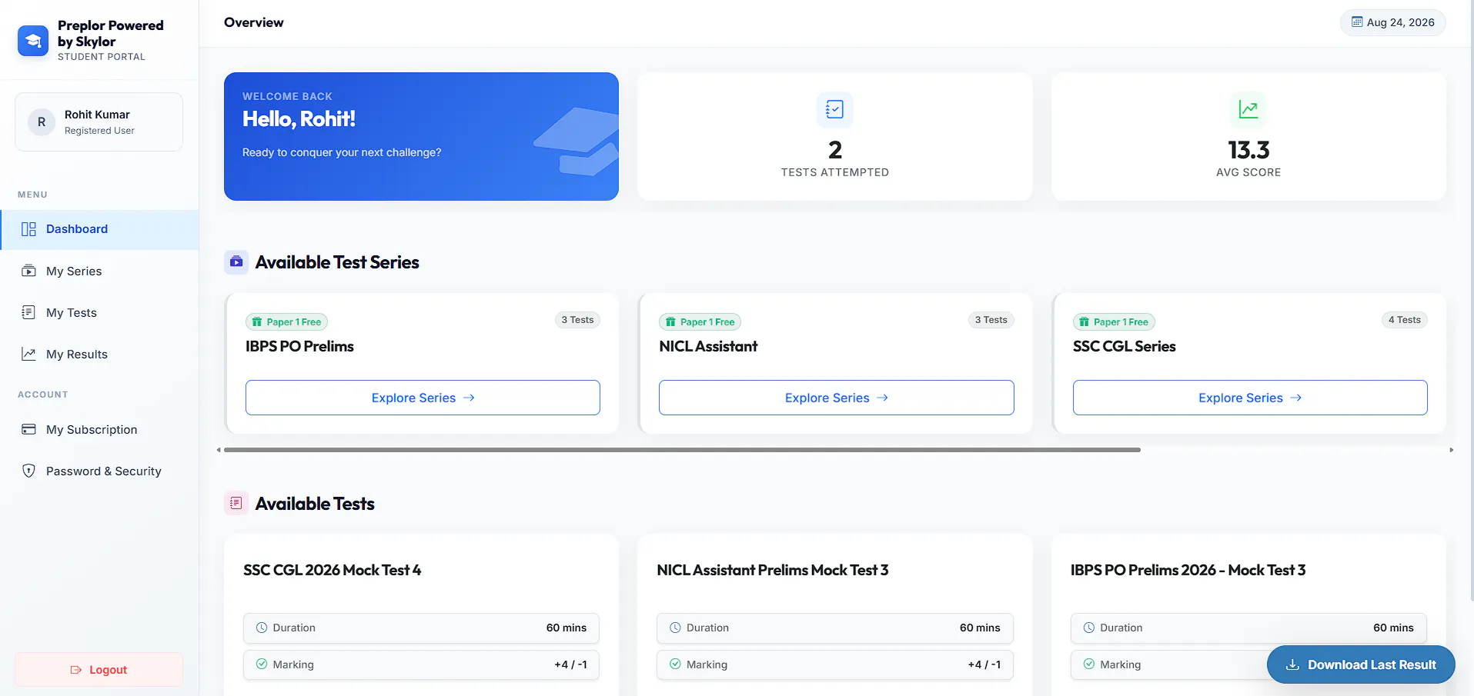
Task: Open Password & Security settings
Action: [x=99, y=471]
